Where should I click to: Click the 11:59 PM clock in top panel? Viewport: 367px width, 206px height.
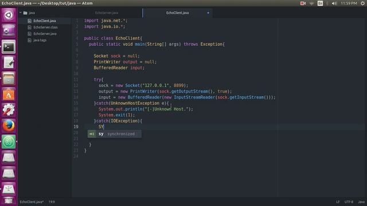349,3
